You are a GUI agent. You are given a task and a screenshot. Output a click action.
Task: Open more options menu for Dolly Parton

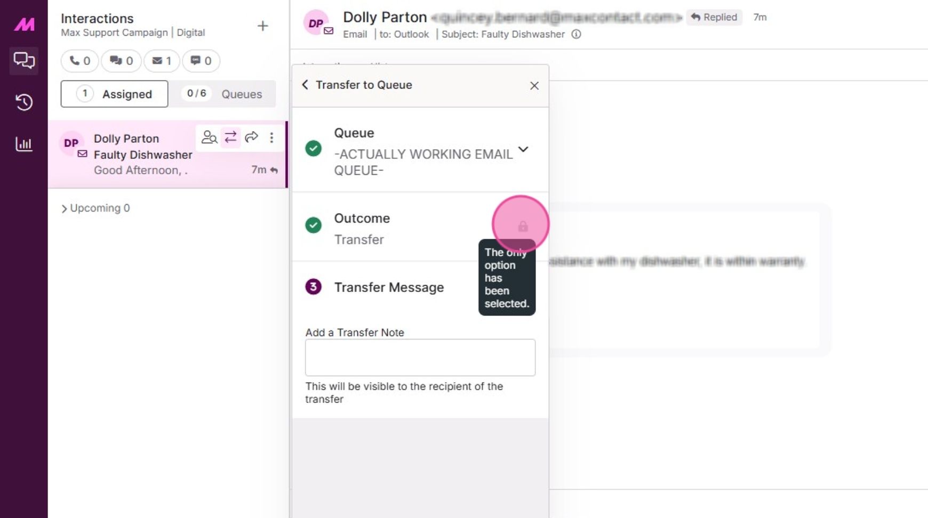click(x=271, y=137)
